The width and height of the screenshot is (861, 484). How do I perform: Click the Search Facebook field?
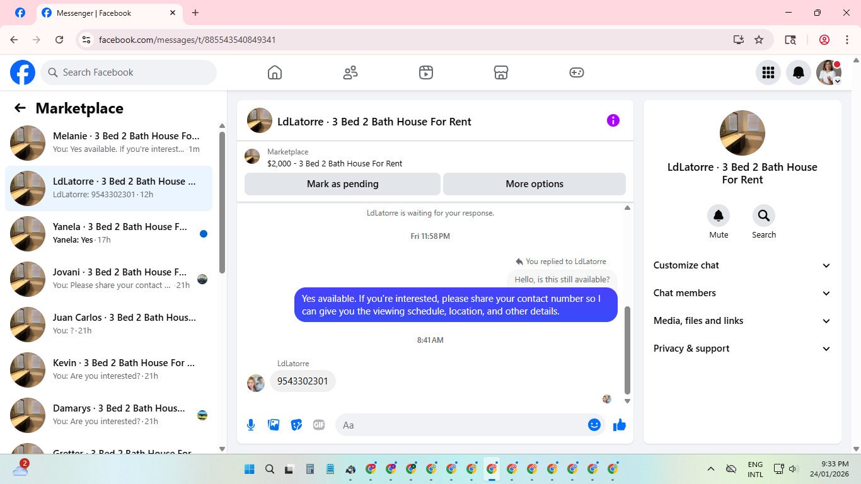[129, 72]
